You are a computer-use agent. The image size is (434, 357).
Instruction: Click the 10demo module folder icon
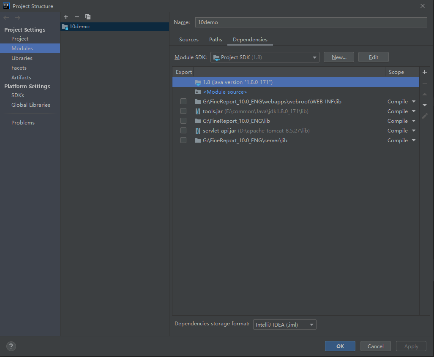coord(65,27)
